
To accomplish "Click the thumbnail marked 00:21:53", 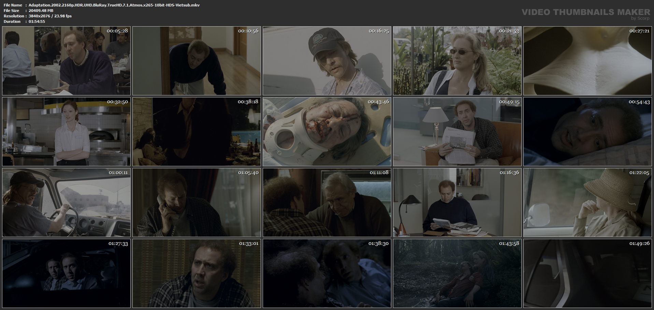I will [x=457, y=61].
